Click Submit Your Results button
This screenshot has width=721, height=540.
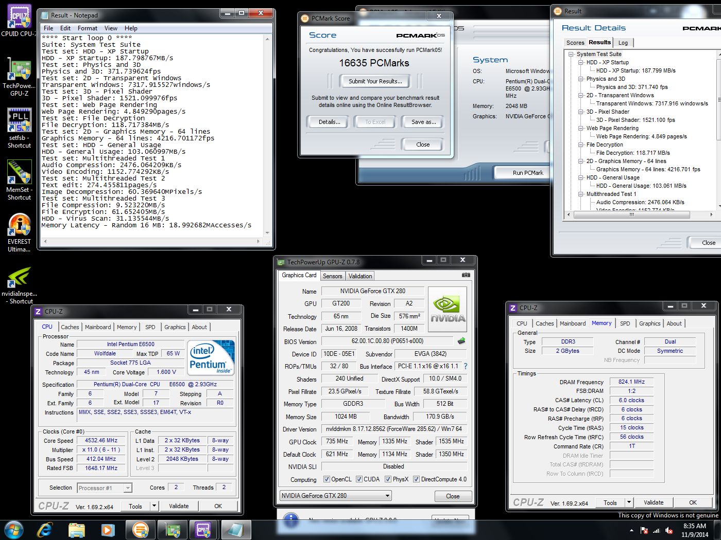pos(375,81)
